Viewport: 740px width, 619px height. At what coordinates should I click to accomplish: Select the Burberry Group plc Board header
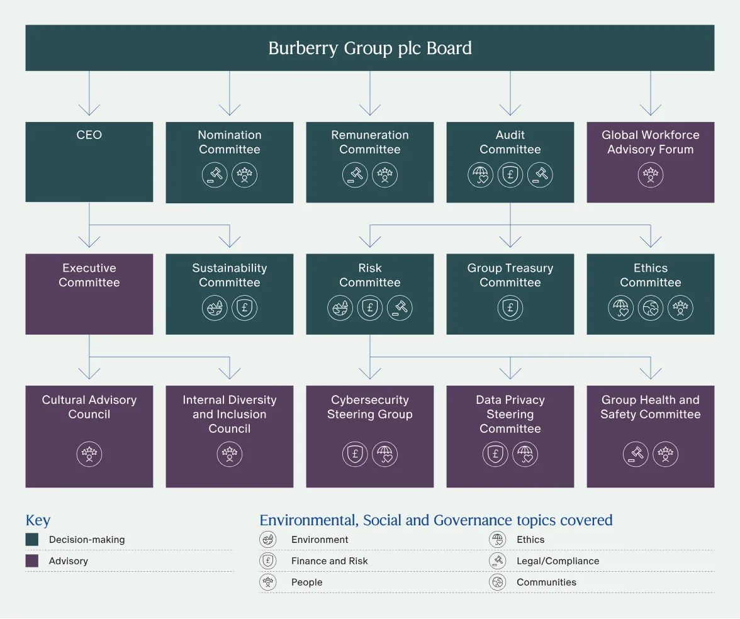(x=370, y=48)
